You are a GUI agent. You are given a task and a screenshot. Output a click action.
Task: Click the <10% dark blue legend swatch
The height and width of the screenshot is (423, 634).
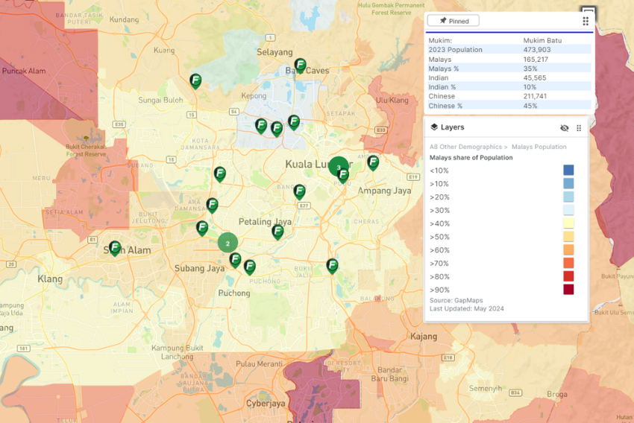(x=568, y=171)
